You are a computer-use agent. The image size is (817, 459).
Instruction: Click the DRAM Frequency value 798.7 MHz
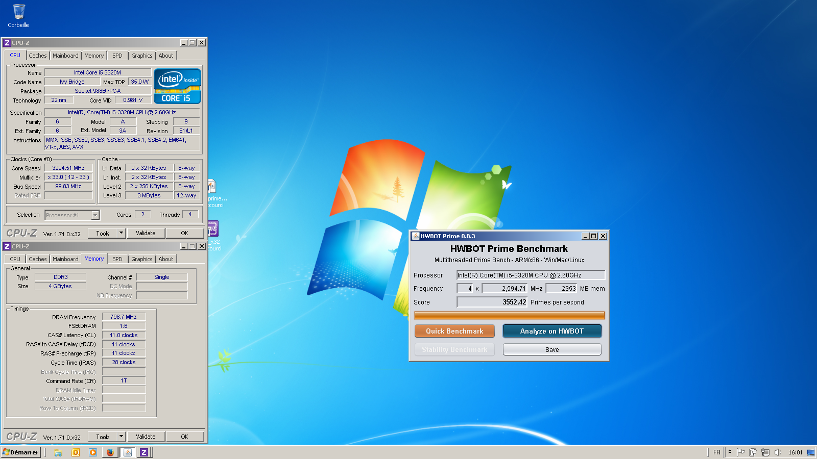124,317
